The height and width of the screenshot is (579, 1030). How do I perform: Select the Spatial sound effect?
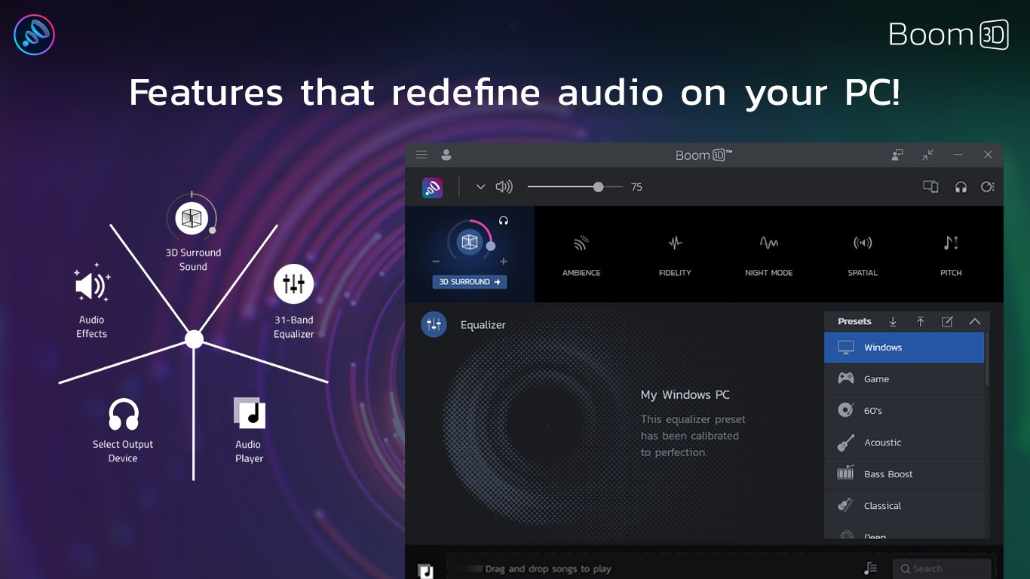(x=862, y=254)
